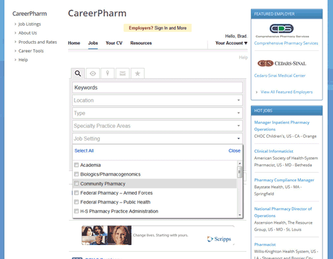The width and height of the screenshot is (333, 259).
Task: Click the CareerPharm sidebar heading
Action: coord(30,14)
